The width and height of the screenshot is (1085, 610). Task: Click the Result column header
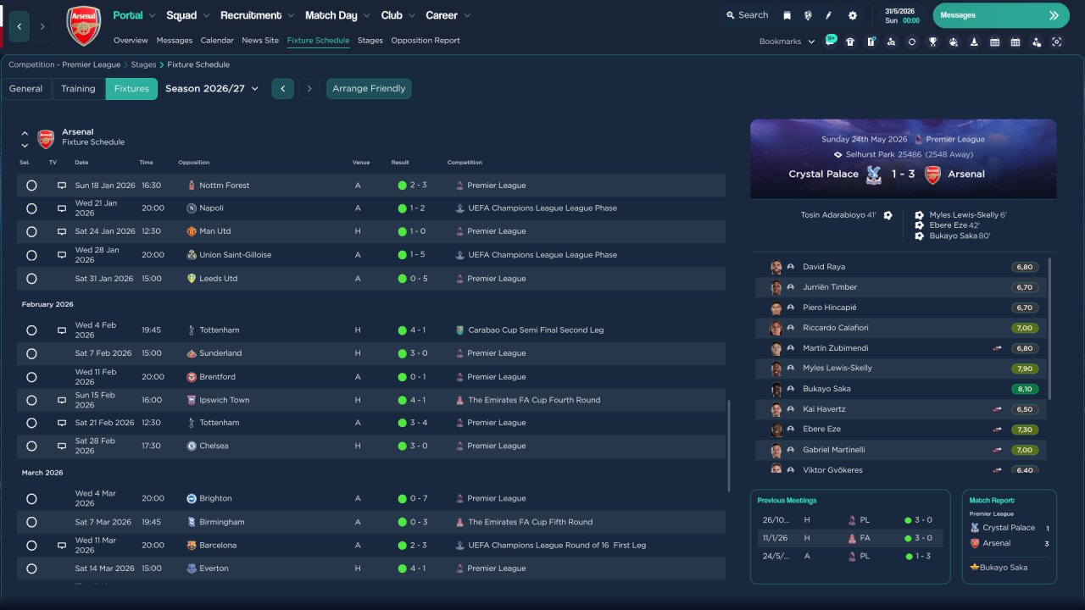[x=400, y=163]
